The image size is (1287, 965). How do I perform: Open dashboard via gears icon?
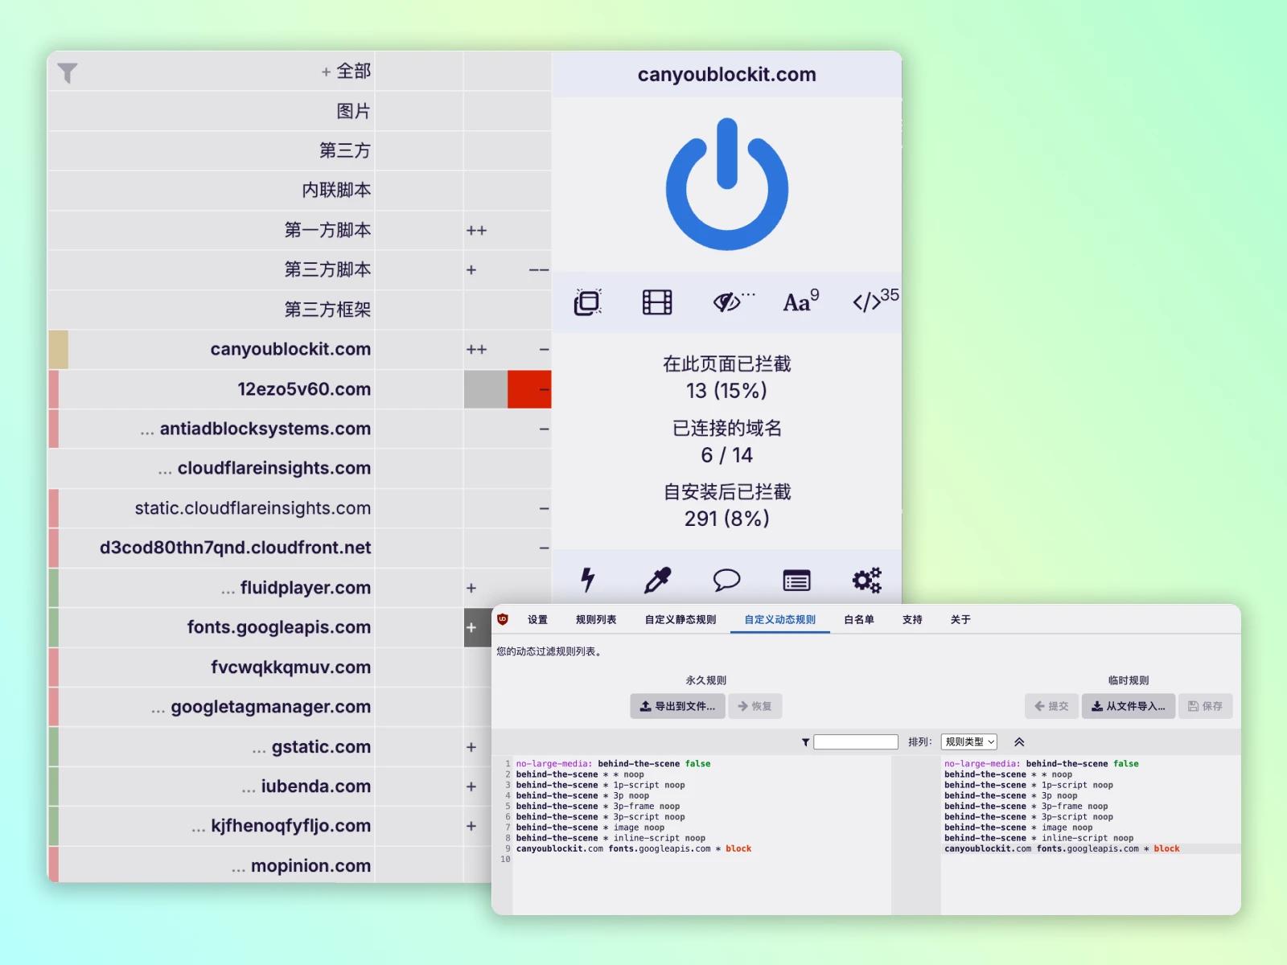866,580
